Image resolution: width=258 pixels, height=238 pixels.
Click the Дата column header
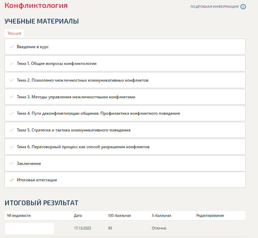(78, 215)
